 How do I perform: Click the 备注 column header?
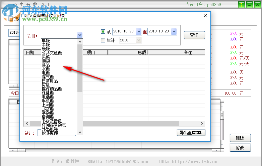[x=177, y=52]
